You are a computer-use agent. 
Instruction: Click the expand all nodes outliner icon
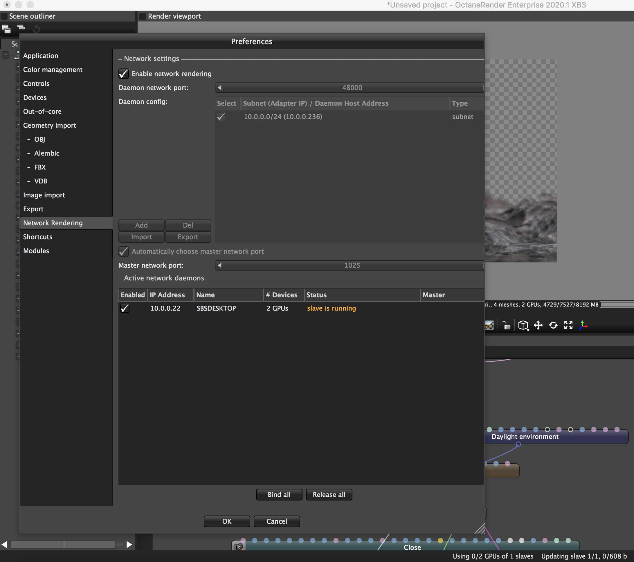(x=6, y=29)
